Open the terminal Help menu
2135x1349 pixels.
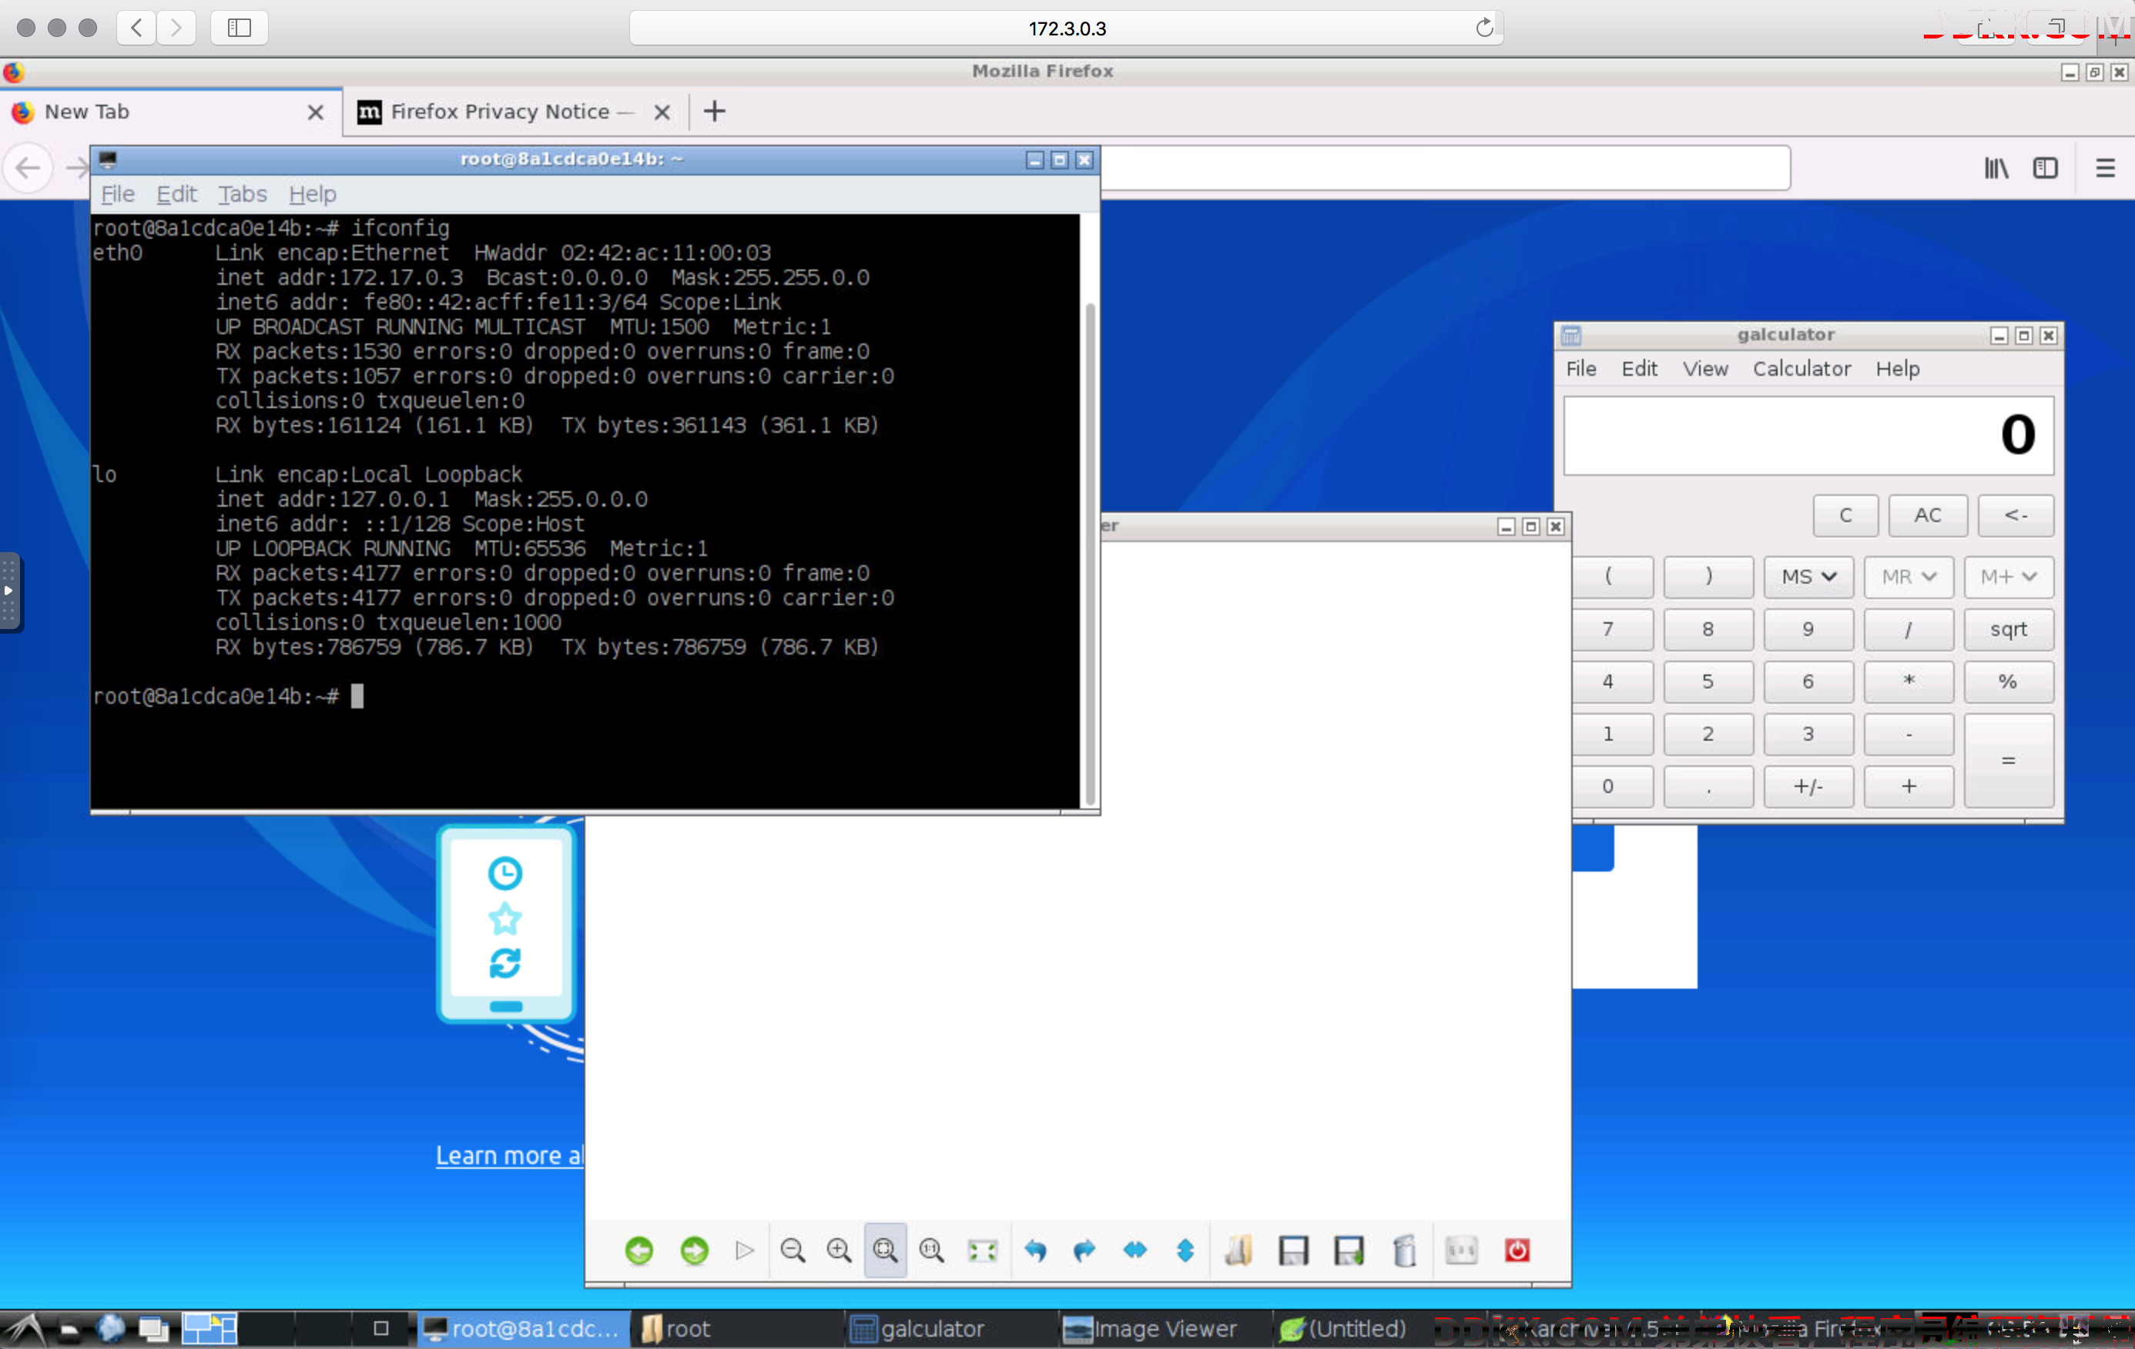(312, 194)
